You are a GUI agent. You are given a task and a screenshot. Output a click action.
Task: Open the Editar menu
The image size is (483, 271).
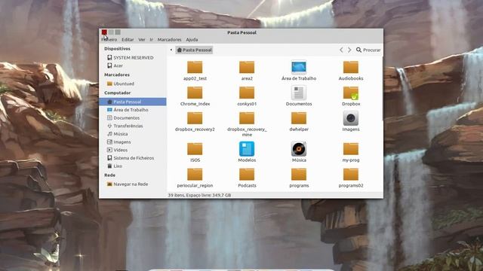click(x=128, y=40)
